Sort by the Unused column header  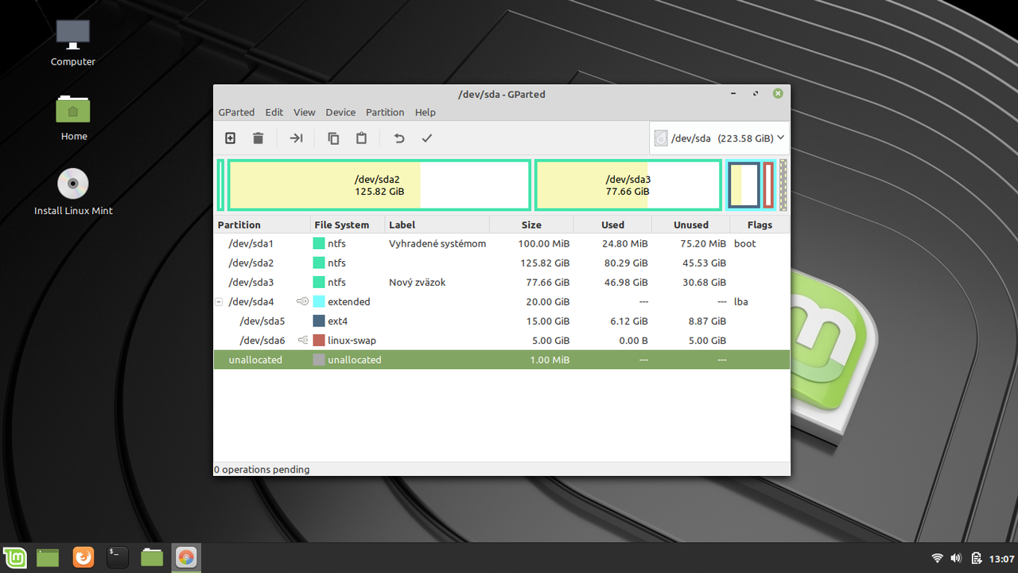[x=691, y=224]
